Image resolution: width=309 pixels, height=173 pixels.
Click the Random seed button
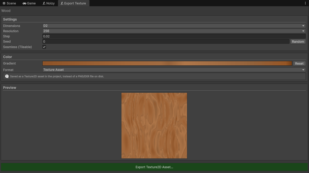(298, 41)
